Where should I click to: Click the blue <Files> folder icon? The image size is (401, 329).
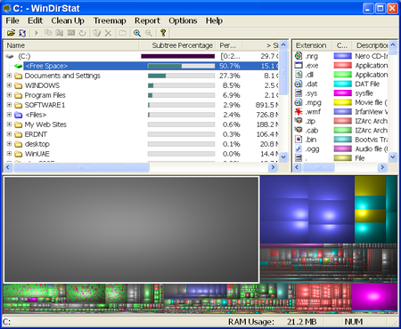19,115
